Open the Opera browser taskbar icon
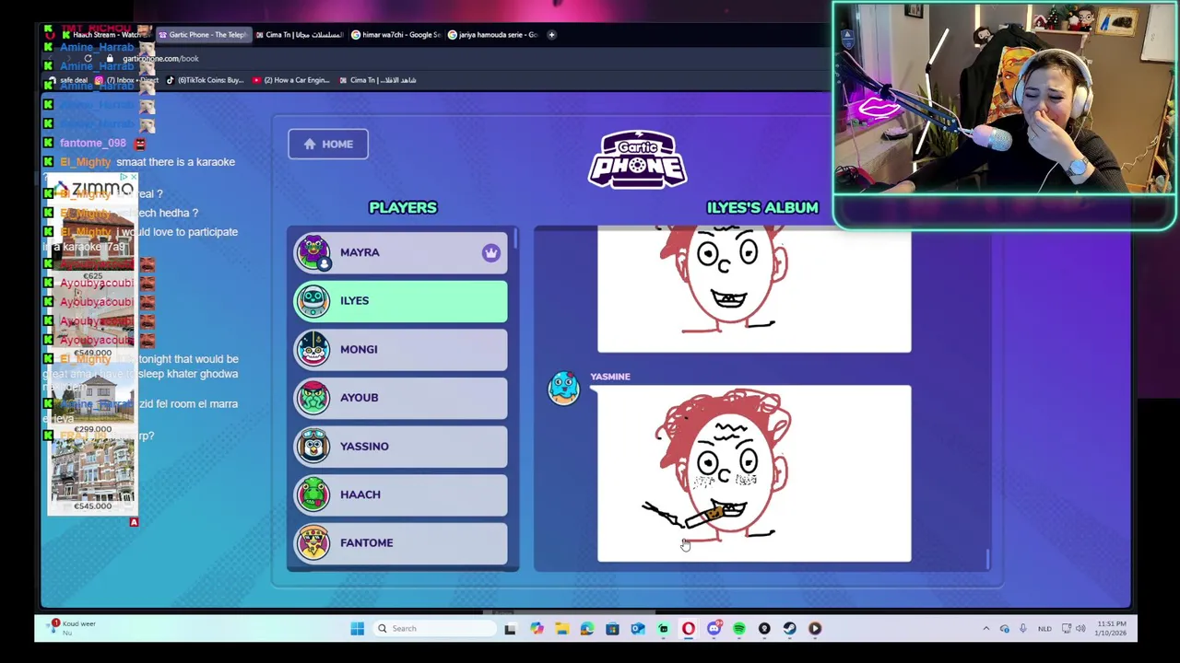The width and height of the screenshot is (1180, 663). click(x=689, y=629)
